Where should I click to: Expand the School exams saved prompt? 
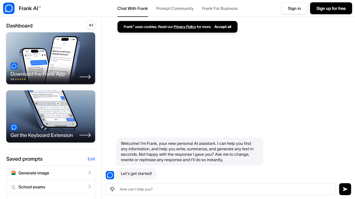click(89, 187)
